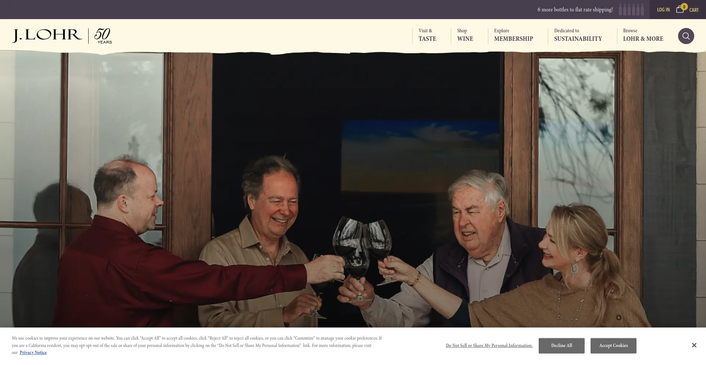The height and width of the screenshot is (365, 706).
Task: Open Do Not Sell or Share link
Action: [x=489, y=346]
